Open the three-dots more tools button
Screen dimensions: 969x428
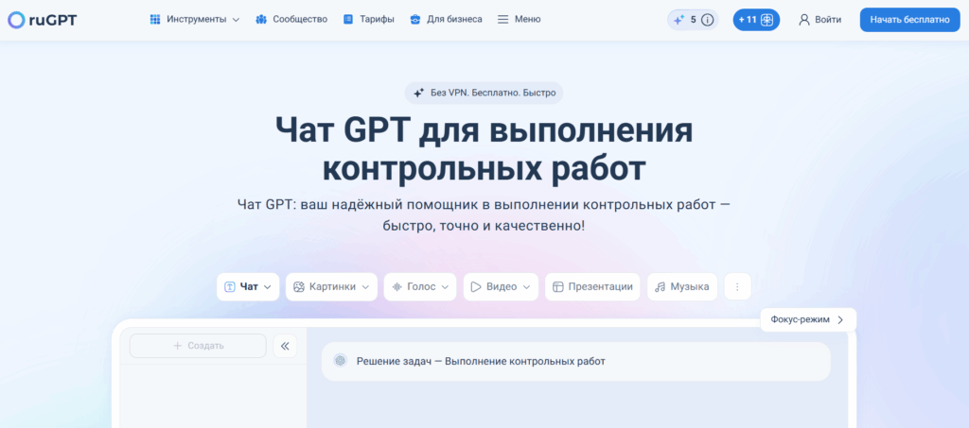pos(737,287)
